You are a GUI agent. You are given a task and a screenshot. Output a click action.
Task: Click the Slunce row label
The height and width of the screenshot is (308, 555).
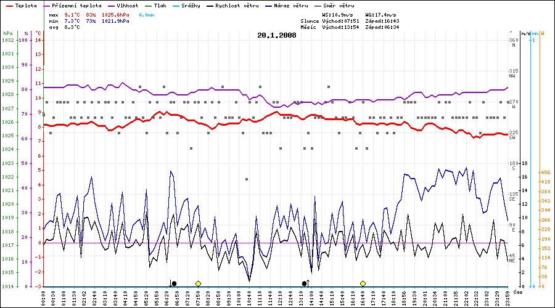click(x=310, y=21)
